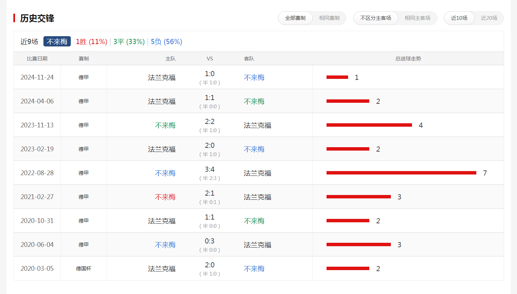
Task: Click the 2020-03-05 德国杯 match date
Action: [36, 268]
